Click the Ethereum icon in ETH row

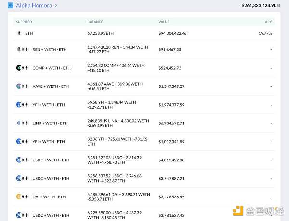19,33
